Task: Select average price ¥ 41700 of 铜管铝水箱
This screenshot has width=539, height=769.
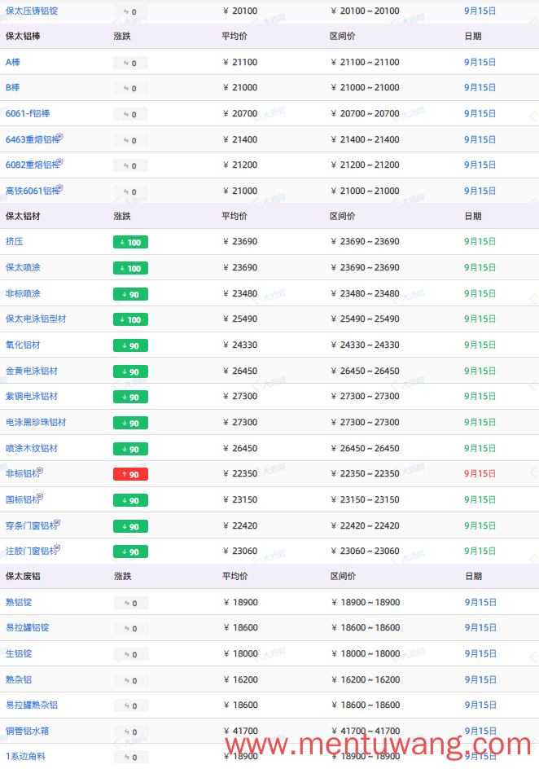Action: coord(240,732)
